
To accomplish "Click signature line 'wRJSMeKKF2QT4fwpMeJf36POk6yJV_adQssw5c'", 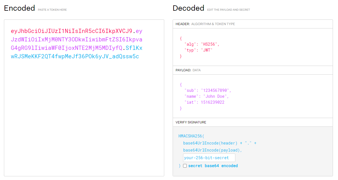I will (75, 56).
